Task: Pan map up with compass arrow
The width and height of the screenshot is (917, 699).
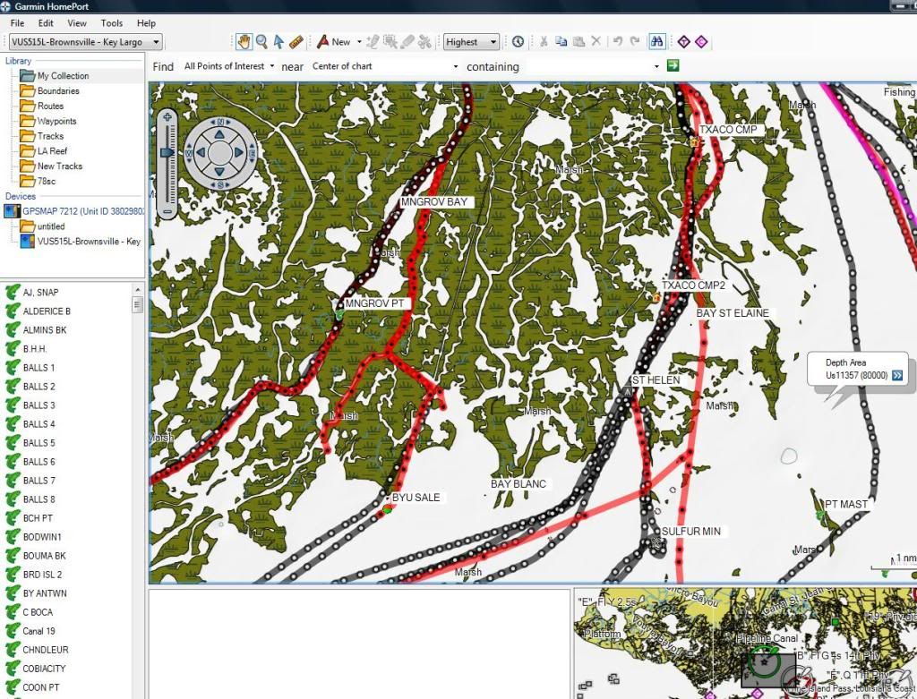Action: click(x=219, y=134)
